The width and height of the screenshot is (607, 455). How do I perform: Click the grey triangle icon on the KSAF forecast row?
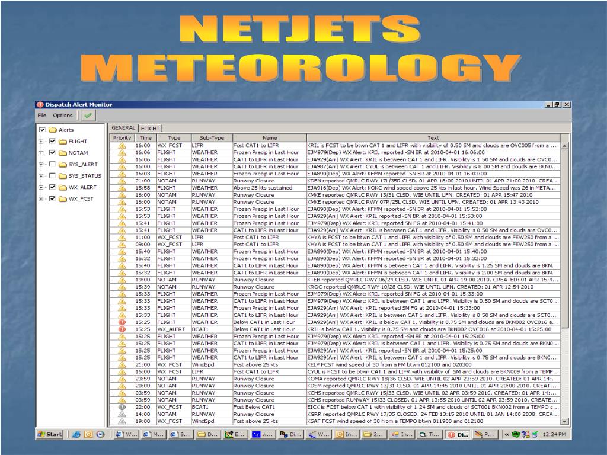[122, 421]
